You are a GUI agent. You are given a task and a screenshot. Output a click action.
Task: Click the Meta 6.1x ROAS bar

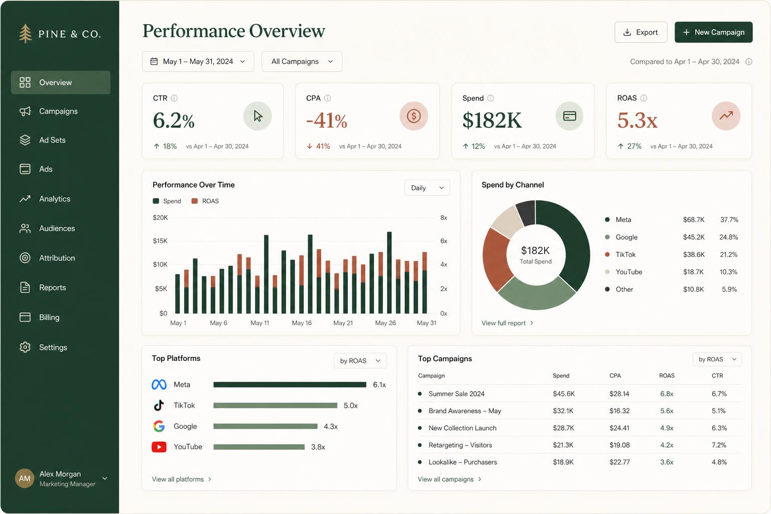point(290,384)
